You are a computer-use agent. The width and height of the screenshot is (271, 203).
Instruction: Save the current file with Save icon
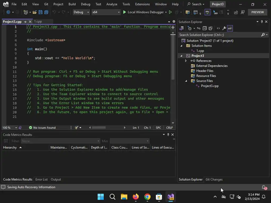pos(40,12)
